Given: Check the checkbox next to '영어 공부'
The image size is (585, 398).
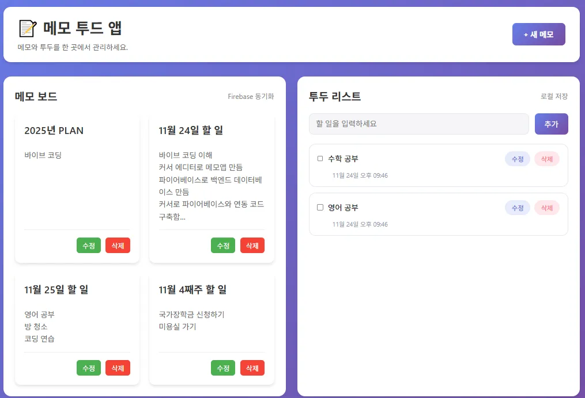Looking at the screenshot, I should 319,208.
